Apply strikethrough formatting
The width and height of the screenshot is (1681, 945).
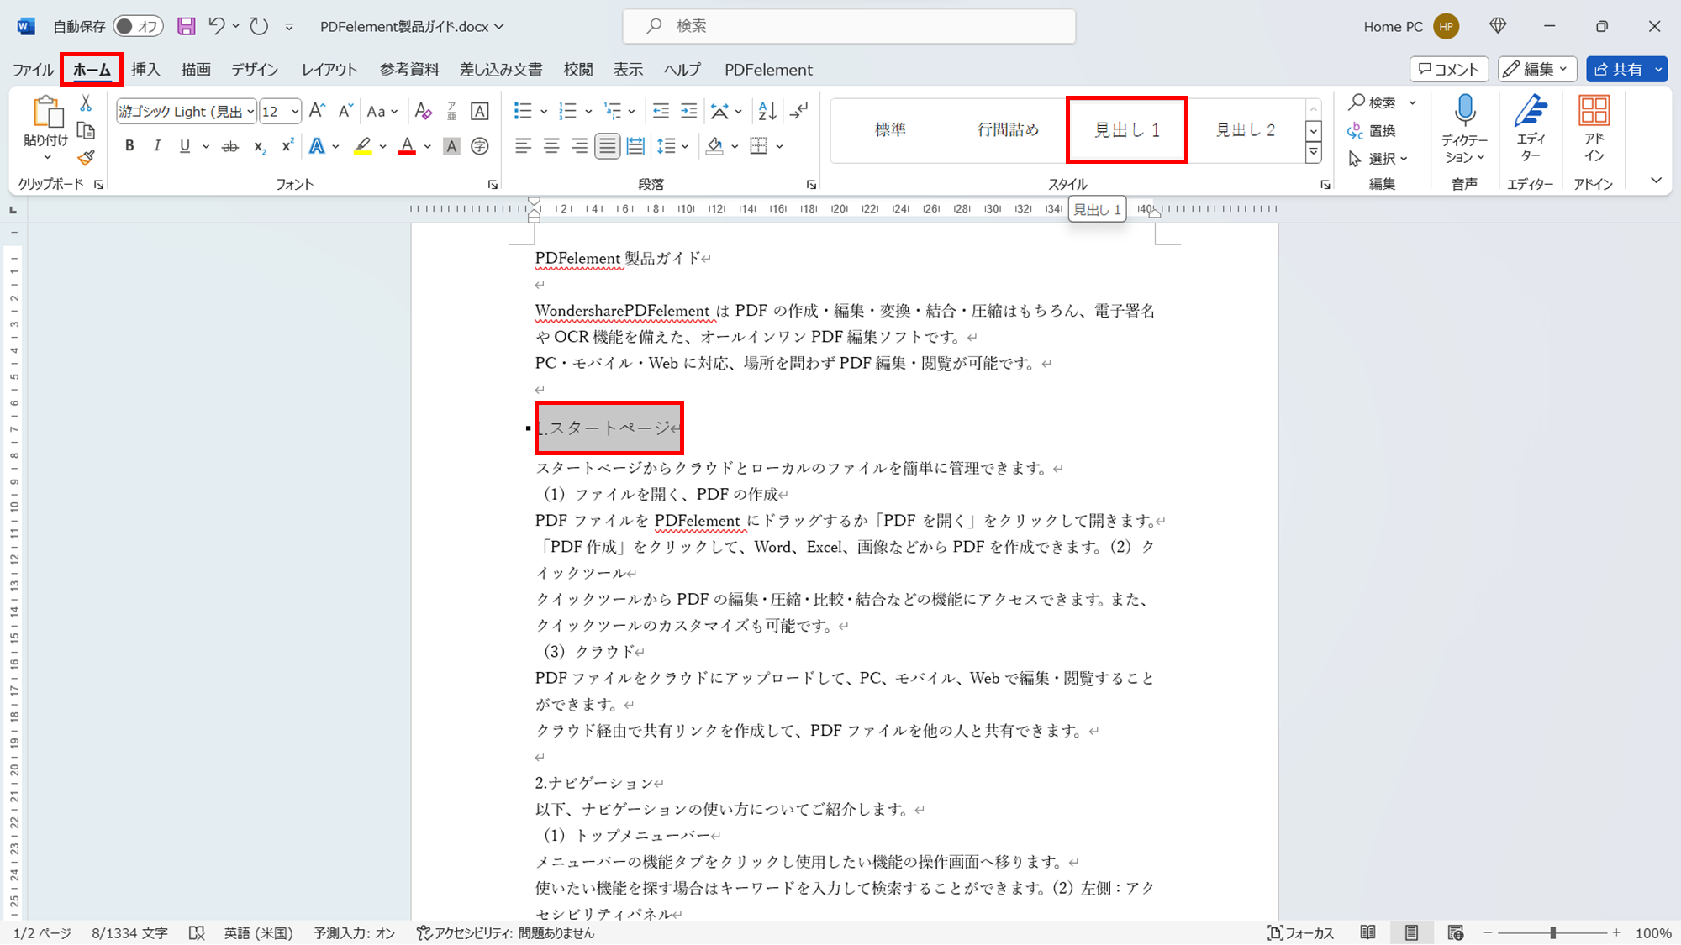[229, 146]
